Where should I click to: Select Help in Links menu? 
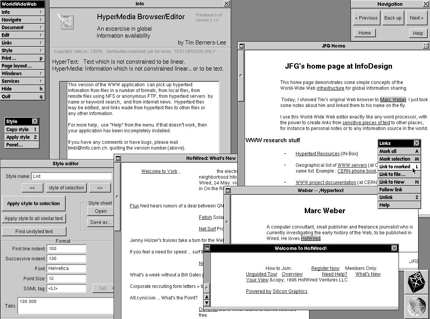399,205
